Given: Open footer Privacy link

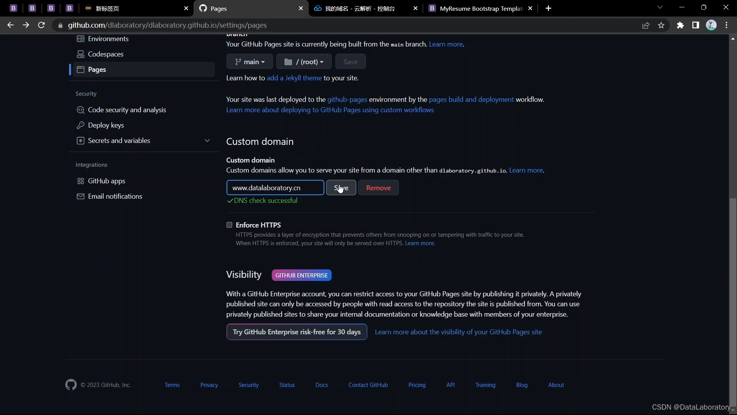Looking at the screenshot, I should (x=209, y=385).
